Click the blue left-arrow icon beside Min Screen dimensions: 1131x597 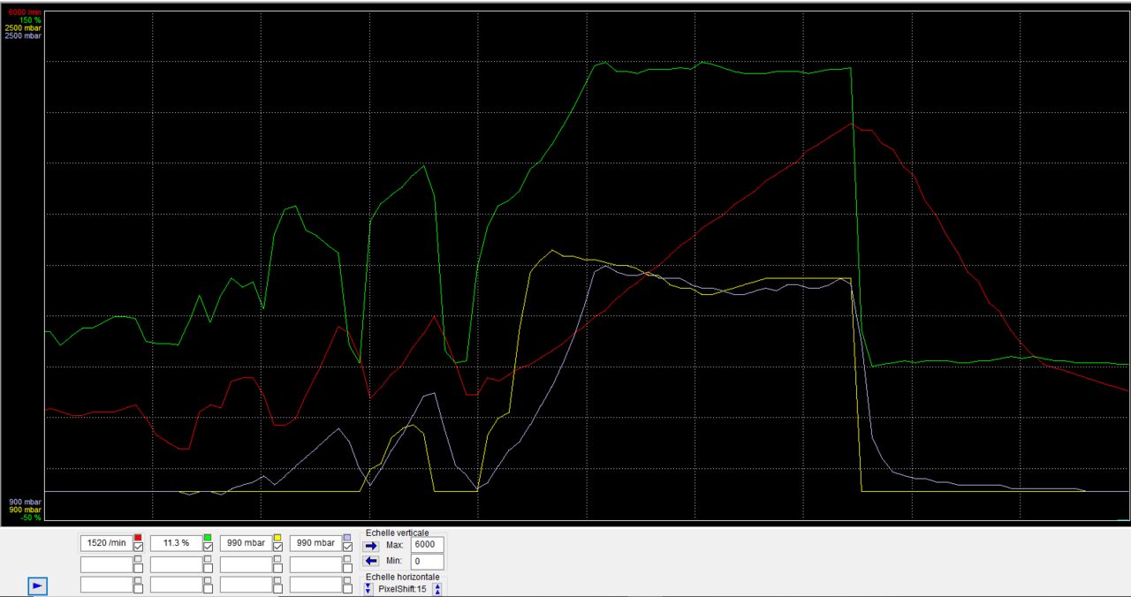pyautogui.click(x=371, y=561)
